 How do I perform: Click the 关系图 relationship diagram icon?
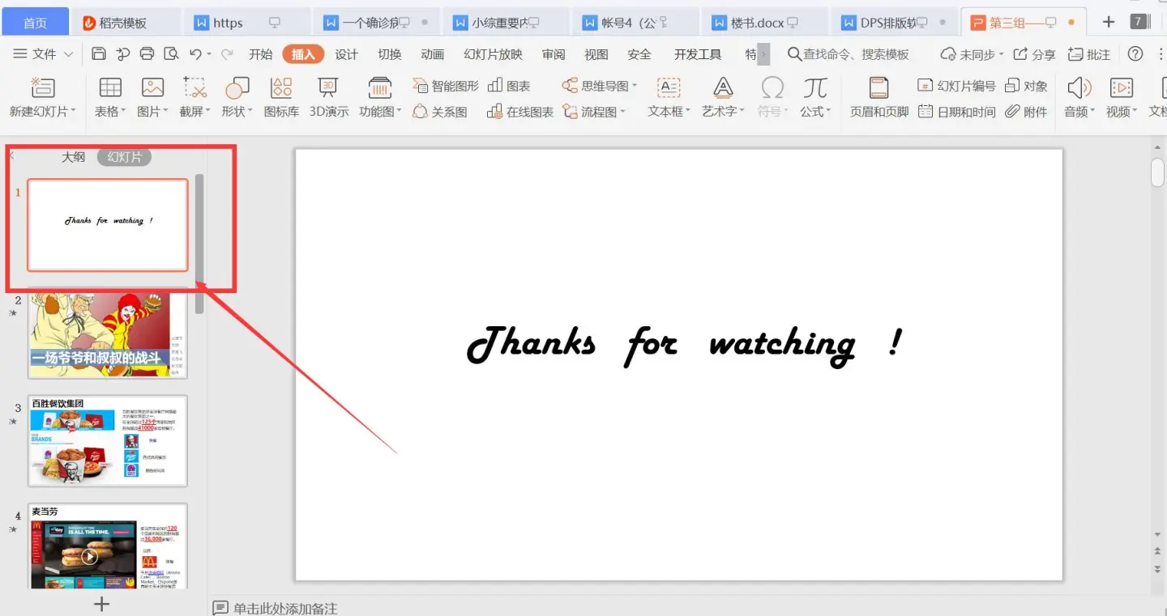coord(440,112)
